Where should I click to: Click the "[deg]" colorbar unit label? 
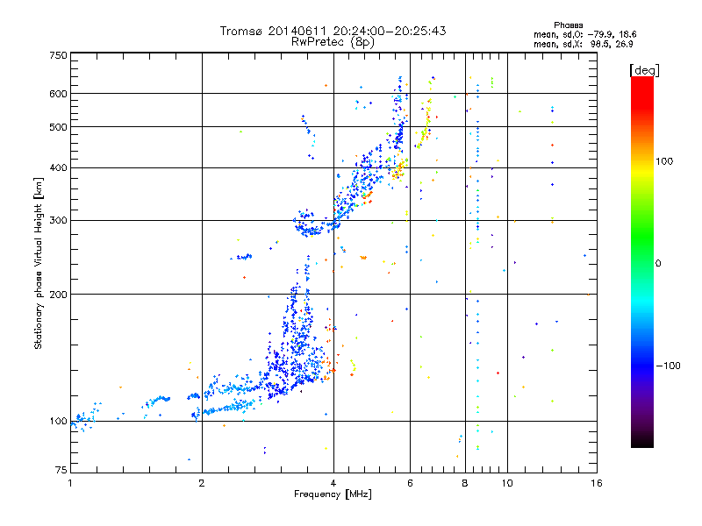coord(644,70)
